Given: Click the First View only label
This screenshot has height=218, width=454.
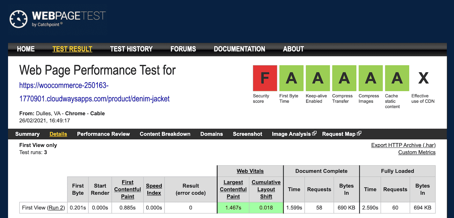Looking at the screenshot, I should pos(38,145).
